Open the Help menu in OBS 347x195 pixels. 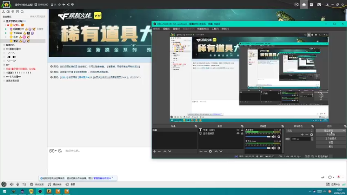click(x=225, y=29)
